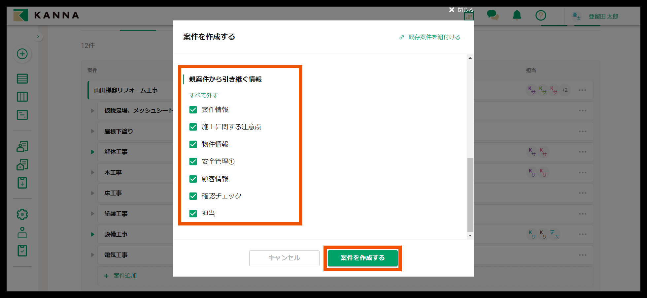Select the board view icon in the sidebar
The height and width of the screenshot is (298, 647).
click(22, 97)
